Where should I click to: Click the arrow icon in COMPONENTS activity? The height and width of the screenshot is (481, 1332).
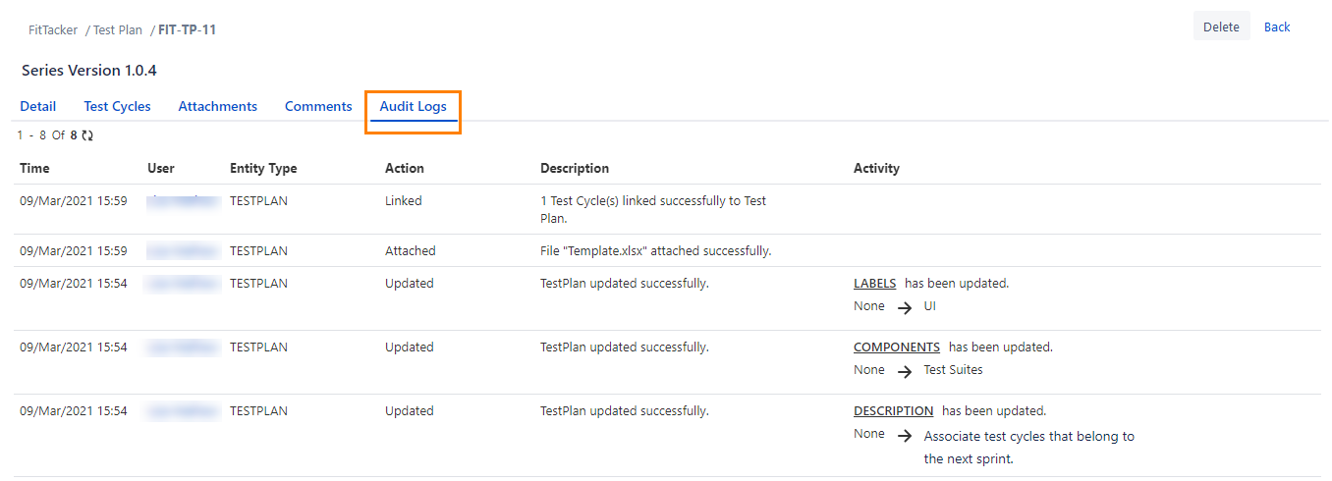point(905,371)
